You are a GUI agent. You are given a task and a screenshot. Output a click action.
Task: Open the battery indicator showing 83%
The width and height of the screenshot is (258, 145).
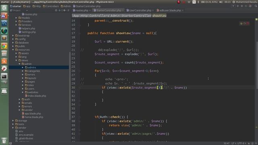click(x=209, y=2)
